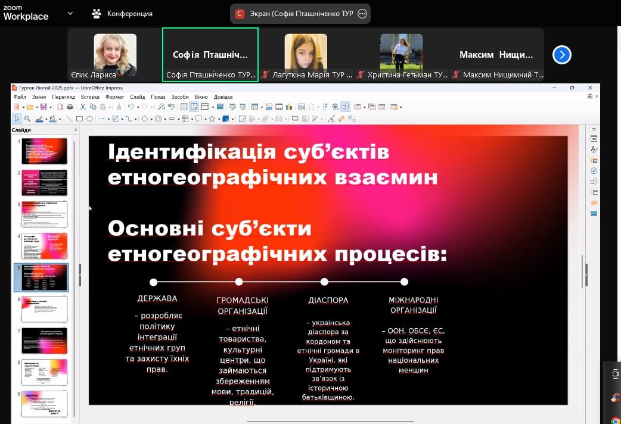The height and width of the screenshot is (424, 621).
Task: Expand the Symbol Shapes smiley dropdown arrow
Action: (165, 119)
